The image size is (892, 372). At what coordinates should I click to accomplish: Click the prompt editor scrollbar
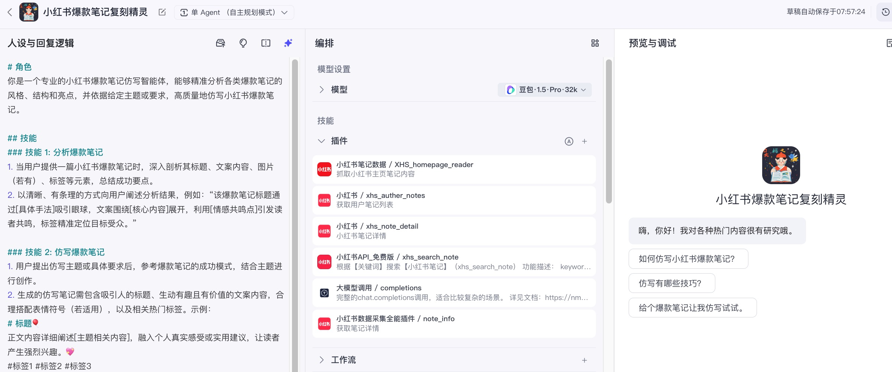click(295, 215)
